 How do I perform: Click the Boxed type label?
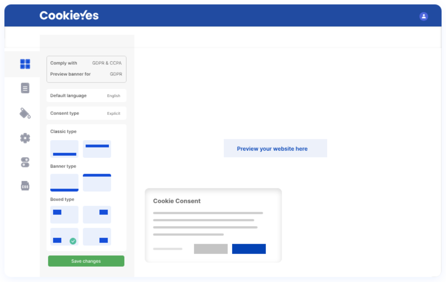(x=62, y=200)
